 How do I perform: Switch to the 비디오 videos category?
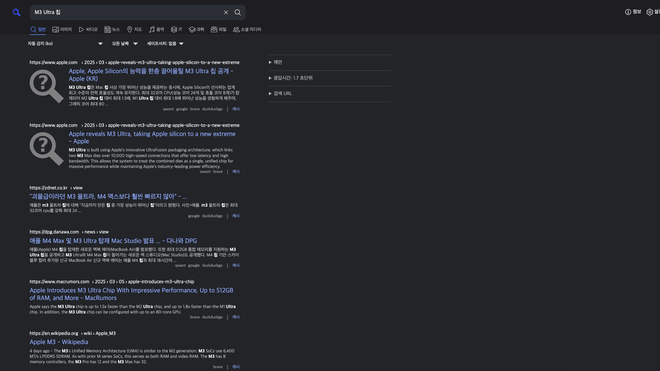(x=88, y=29)
